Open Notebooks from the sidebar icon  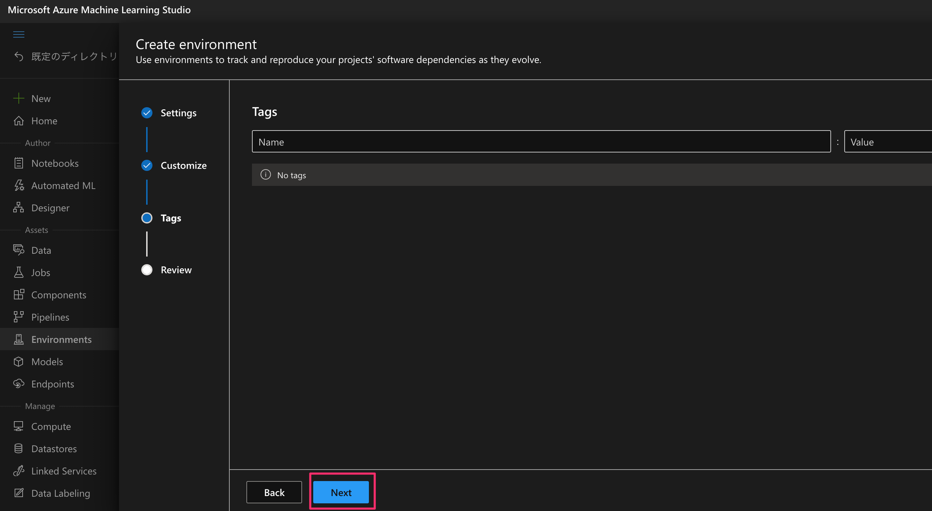(18, 163)
